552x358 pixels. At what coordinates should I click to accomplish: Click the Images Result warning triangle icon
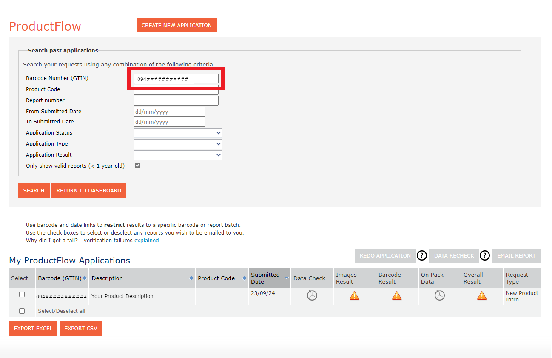pos(354,295)
